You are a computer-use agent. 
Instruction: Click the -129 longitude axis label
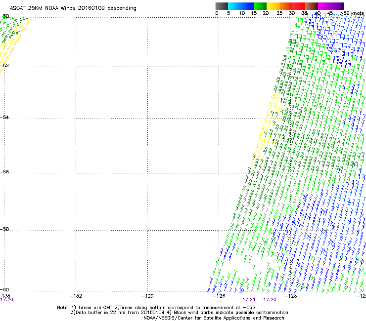coord(147,296)
